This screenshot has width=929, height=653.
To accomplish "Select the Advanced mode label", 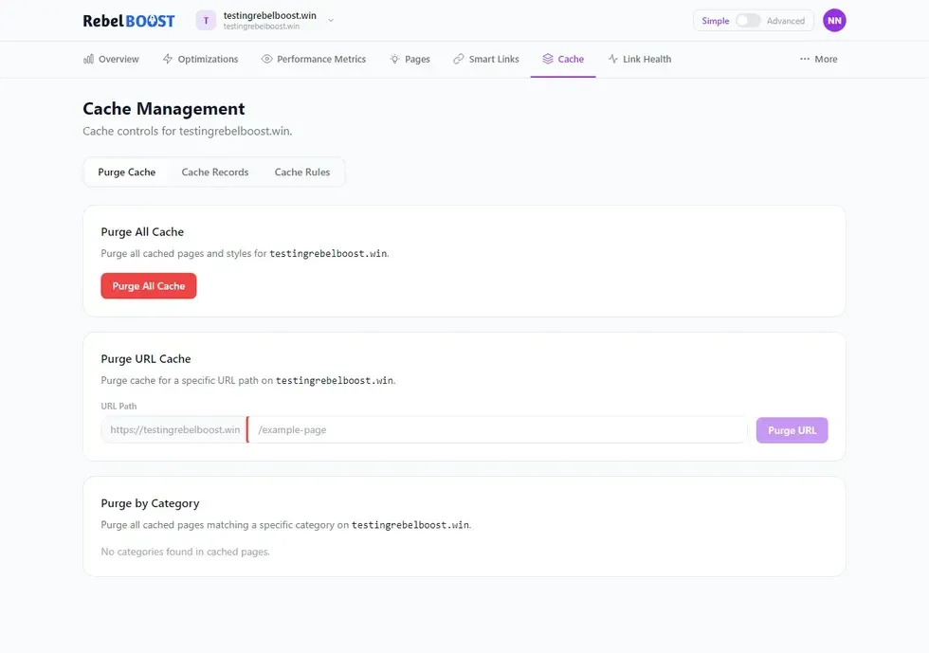I will [785, 21].
